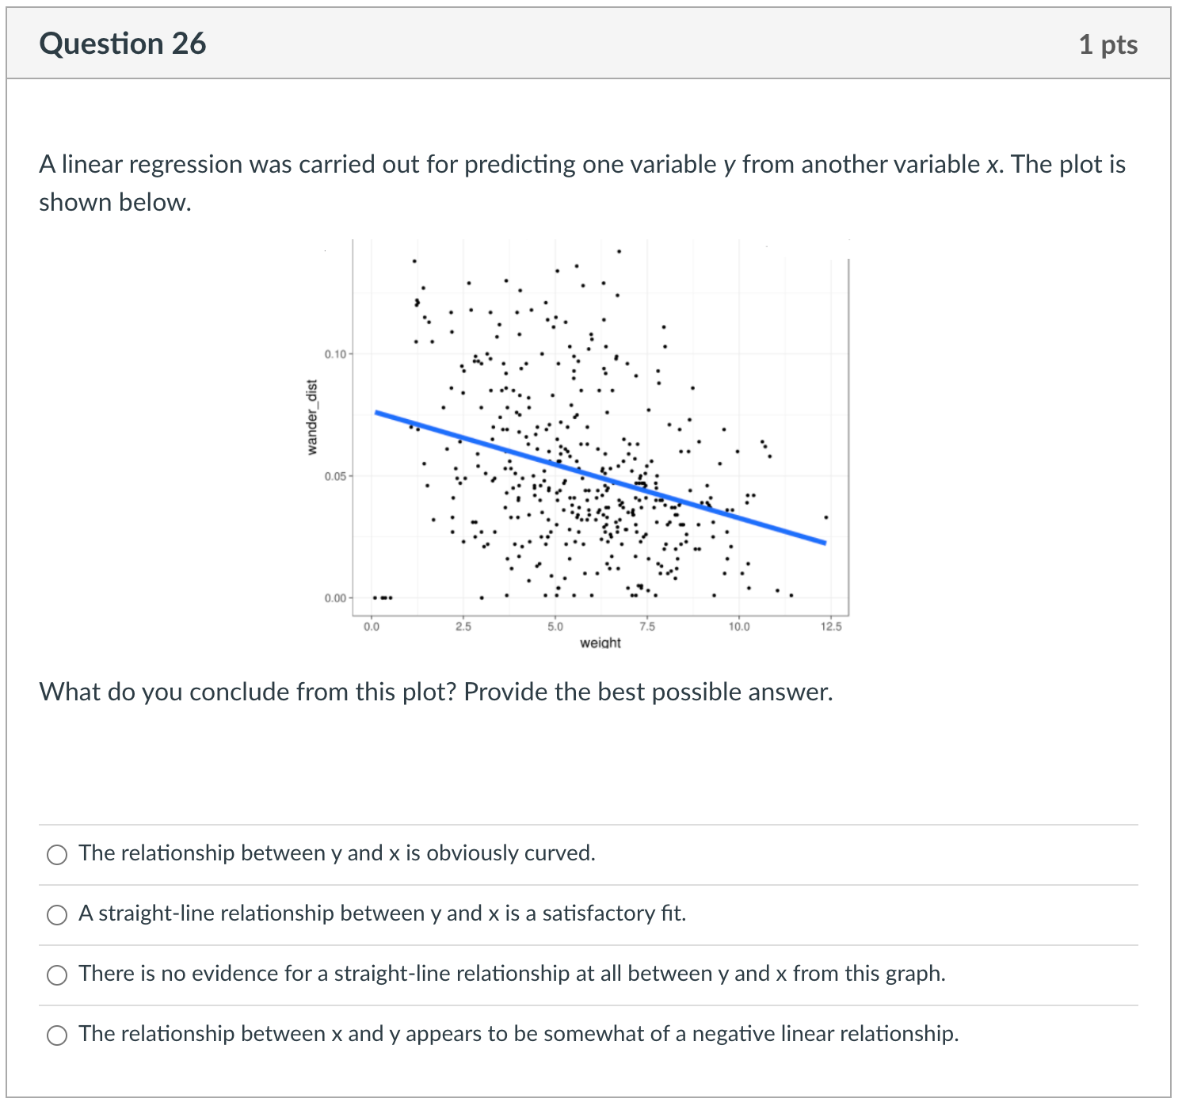Screen dimensions: 1178x1106
Task: Click the 5.0 x-axis tick label
Action: pyautogui.click(x=555, y=627)
